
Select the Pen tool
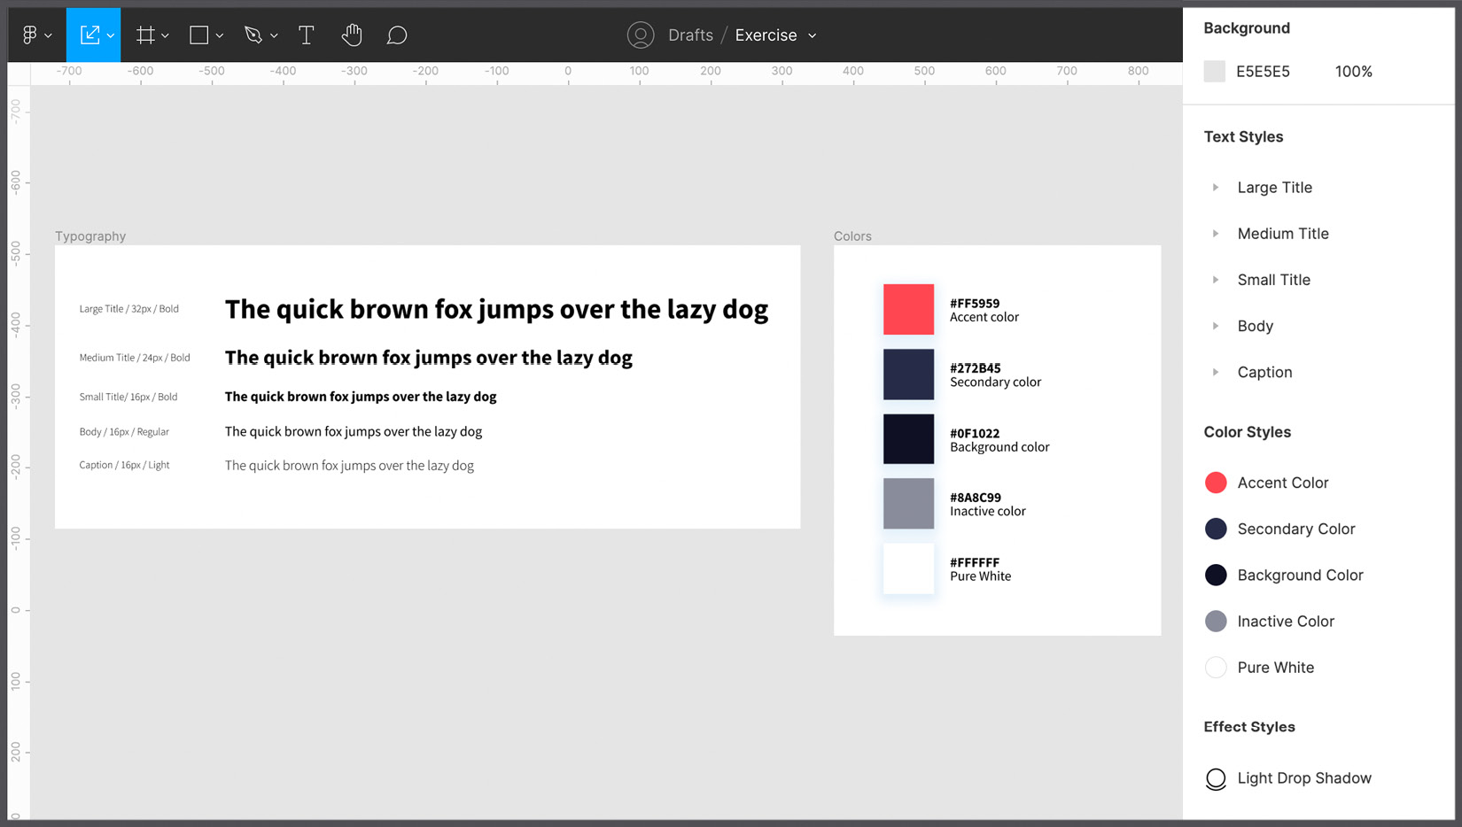254,35
